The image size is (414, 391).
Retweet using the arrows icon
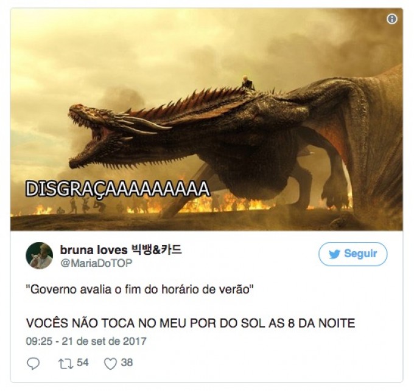click(66, 364)
